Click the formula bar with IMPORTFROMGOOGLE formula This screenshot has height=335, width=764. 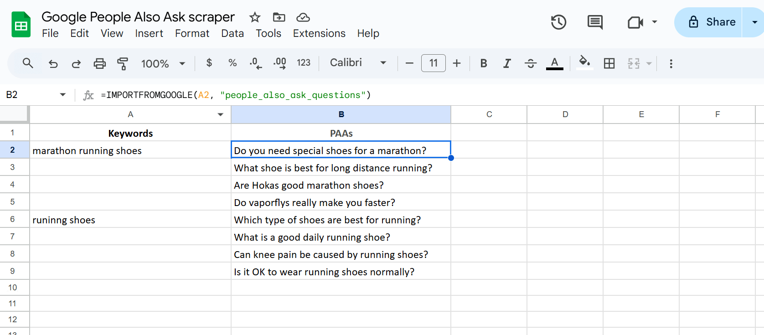[428, 95]
